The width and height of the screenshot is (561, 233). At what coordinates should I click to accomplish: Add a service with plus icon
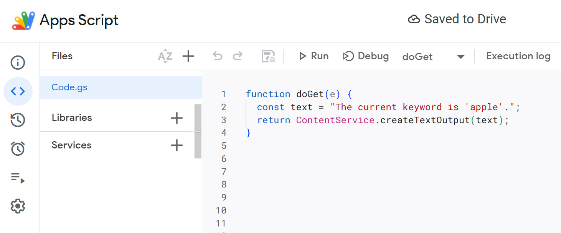(x=177, y=145)
